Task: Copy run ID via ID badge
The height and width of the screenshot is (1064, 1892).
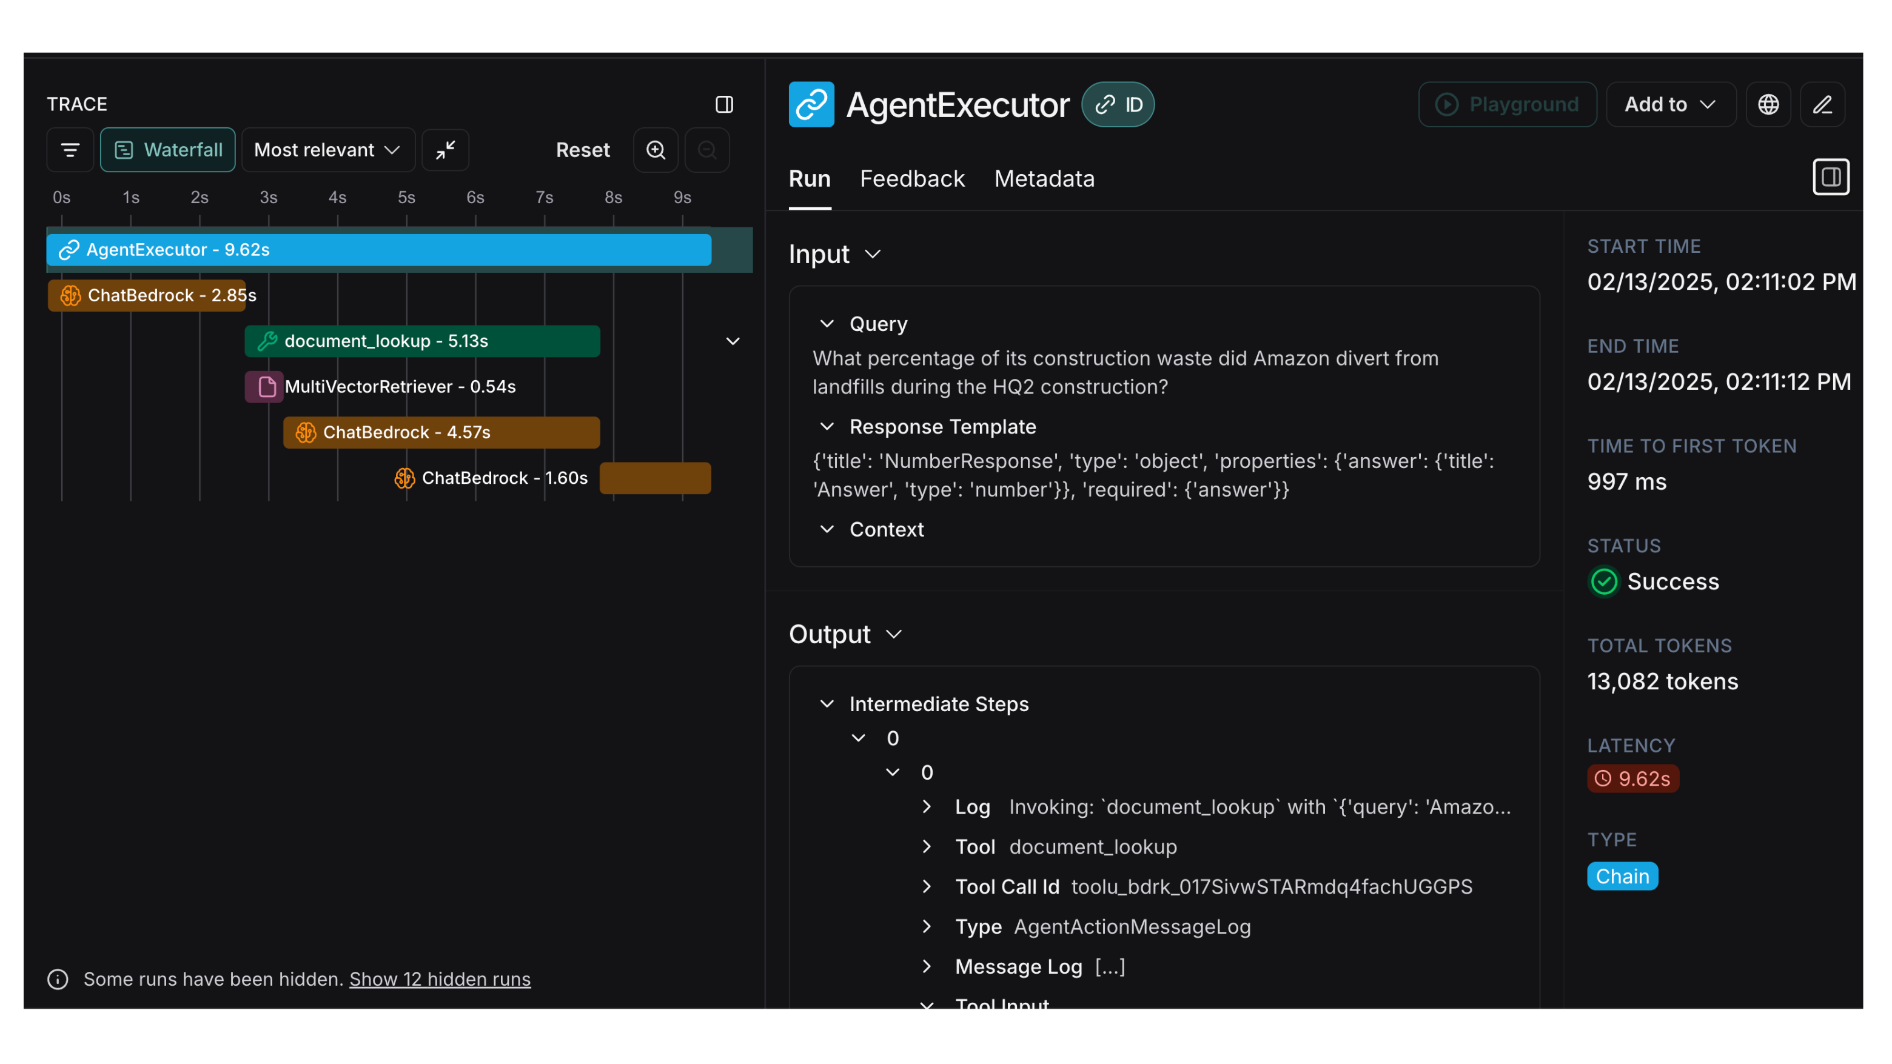Action: tap(1118, 104)
